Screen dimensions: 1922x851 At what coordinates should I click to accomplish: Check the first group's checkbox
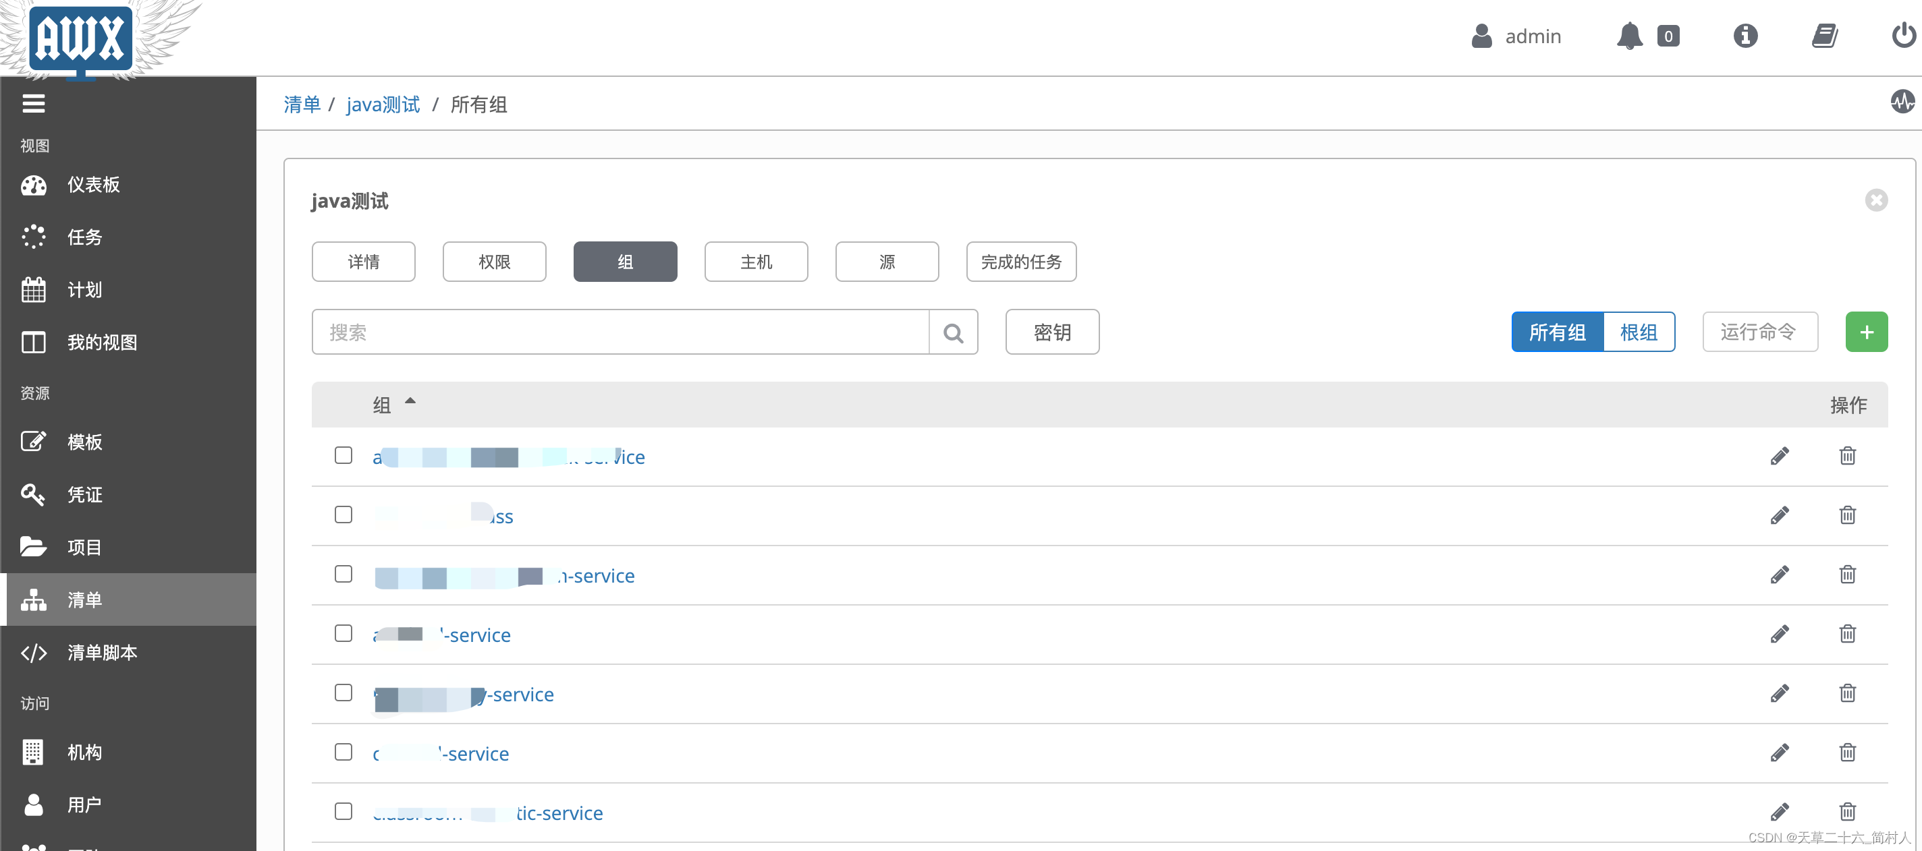[x=344, y=456]
